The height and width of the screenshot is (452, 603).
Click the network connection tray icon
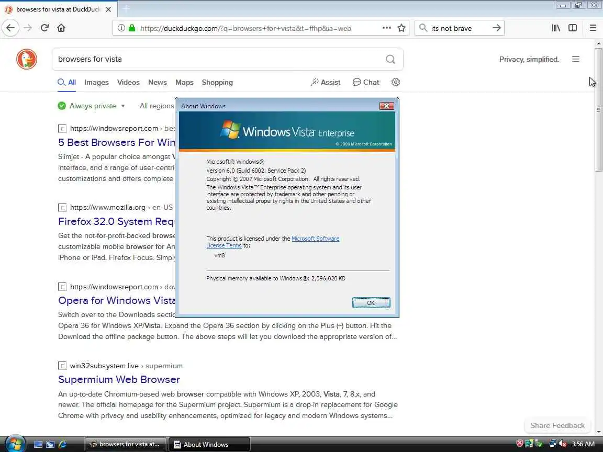(553, 444)
